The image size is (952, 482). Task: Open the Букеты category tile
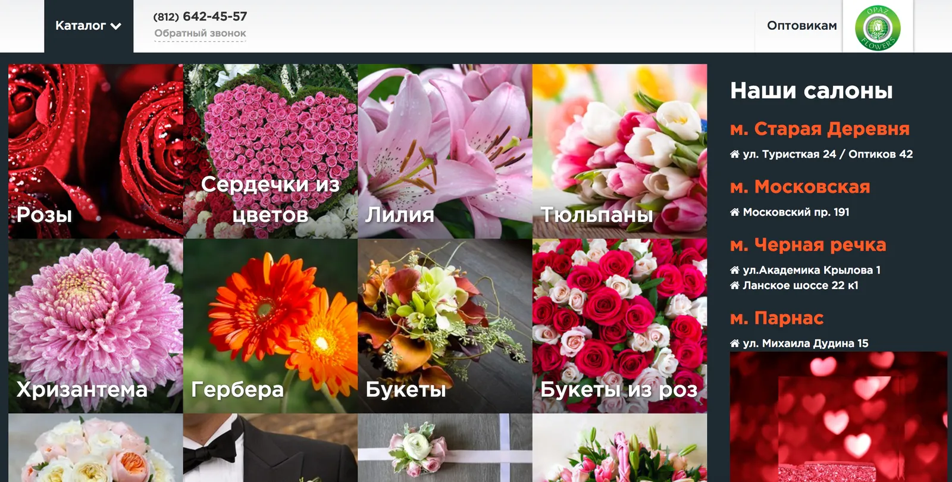(x=445, y=326)
